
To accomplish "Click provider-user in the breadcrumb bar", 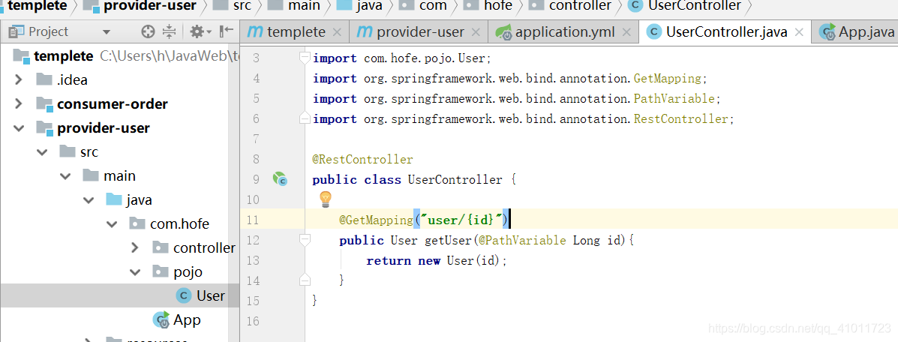I will (149, 6).
